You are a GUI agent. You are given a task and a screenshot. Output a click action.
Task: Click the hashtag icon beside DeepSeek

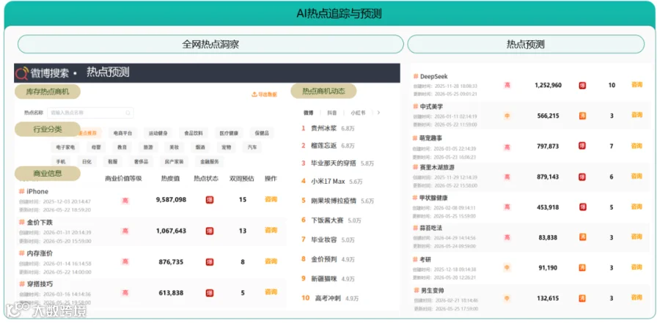pos(416,77)
